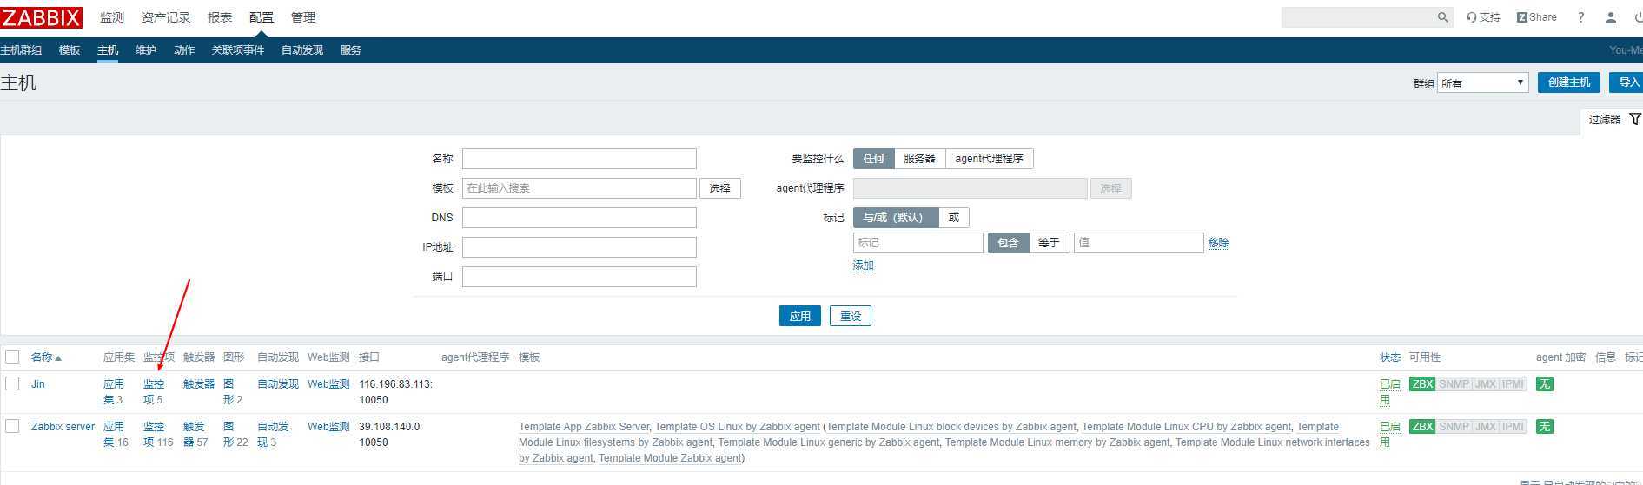Switch to the 模板 submenu tab

click(x=70, y=50)
